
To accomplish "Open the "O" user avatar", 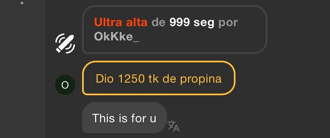I will point(65,85).
